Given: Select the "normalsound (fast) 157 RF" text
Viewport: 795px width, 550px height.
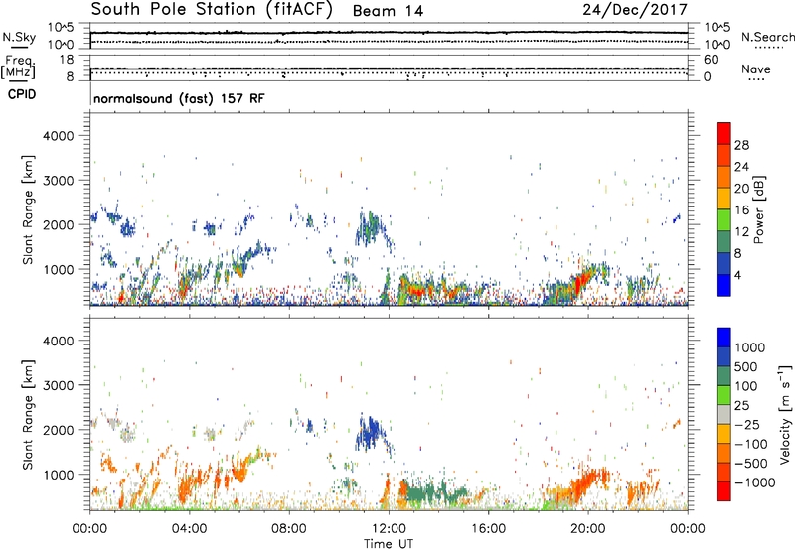Looking at the screenshot, I should click(179, 98).
